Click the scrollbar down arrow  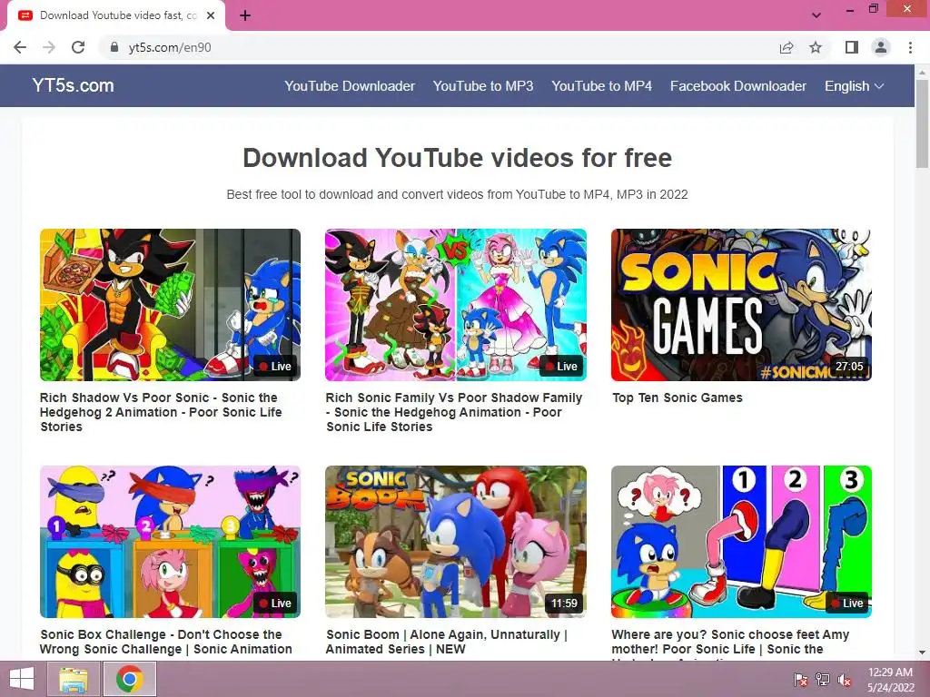[x=922, y=653]
